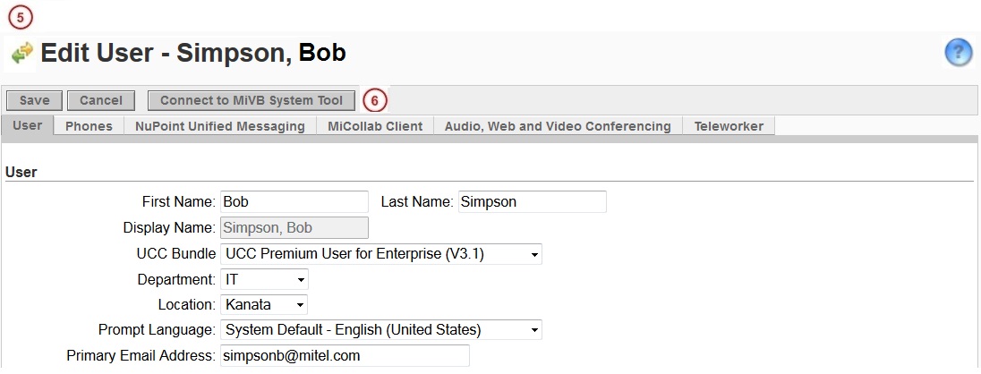Image resolution: width=981 pixels, height=374 pixels.
Task: Switch to the Phones tab
Action: tap(89, 126)
